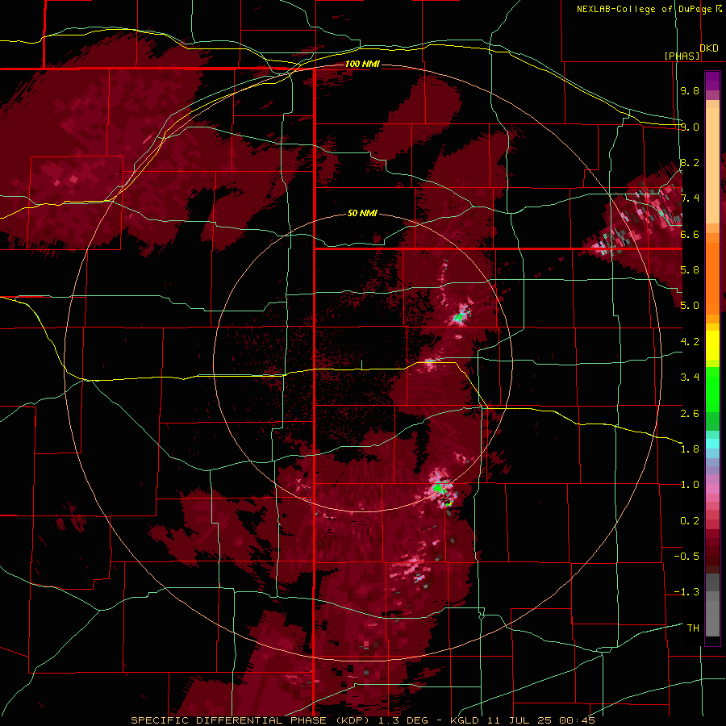Select the 9.8 value on the color scale

point(690,90)
